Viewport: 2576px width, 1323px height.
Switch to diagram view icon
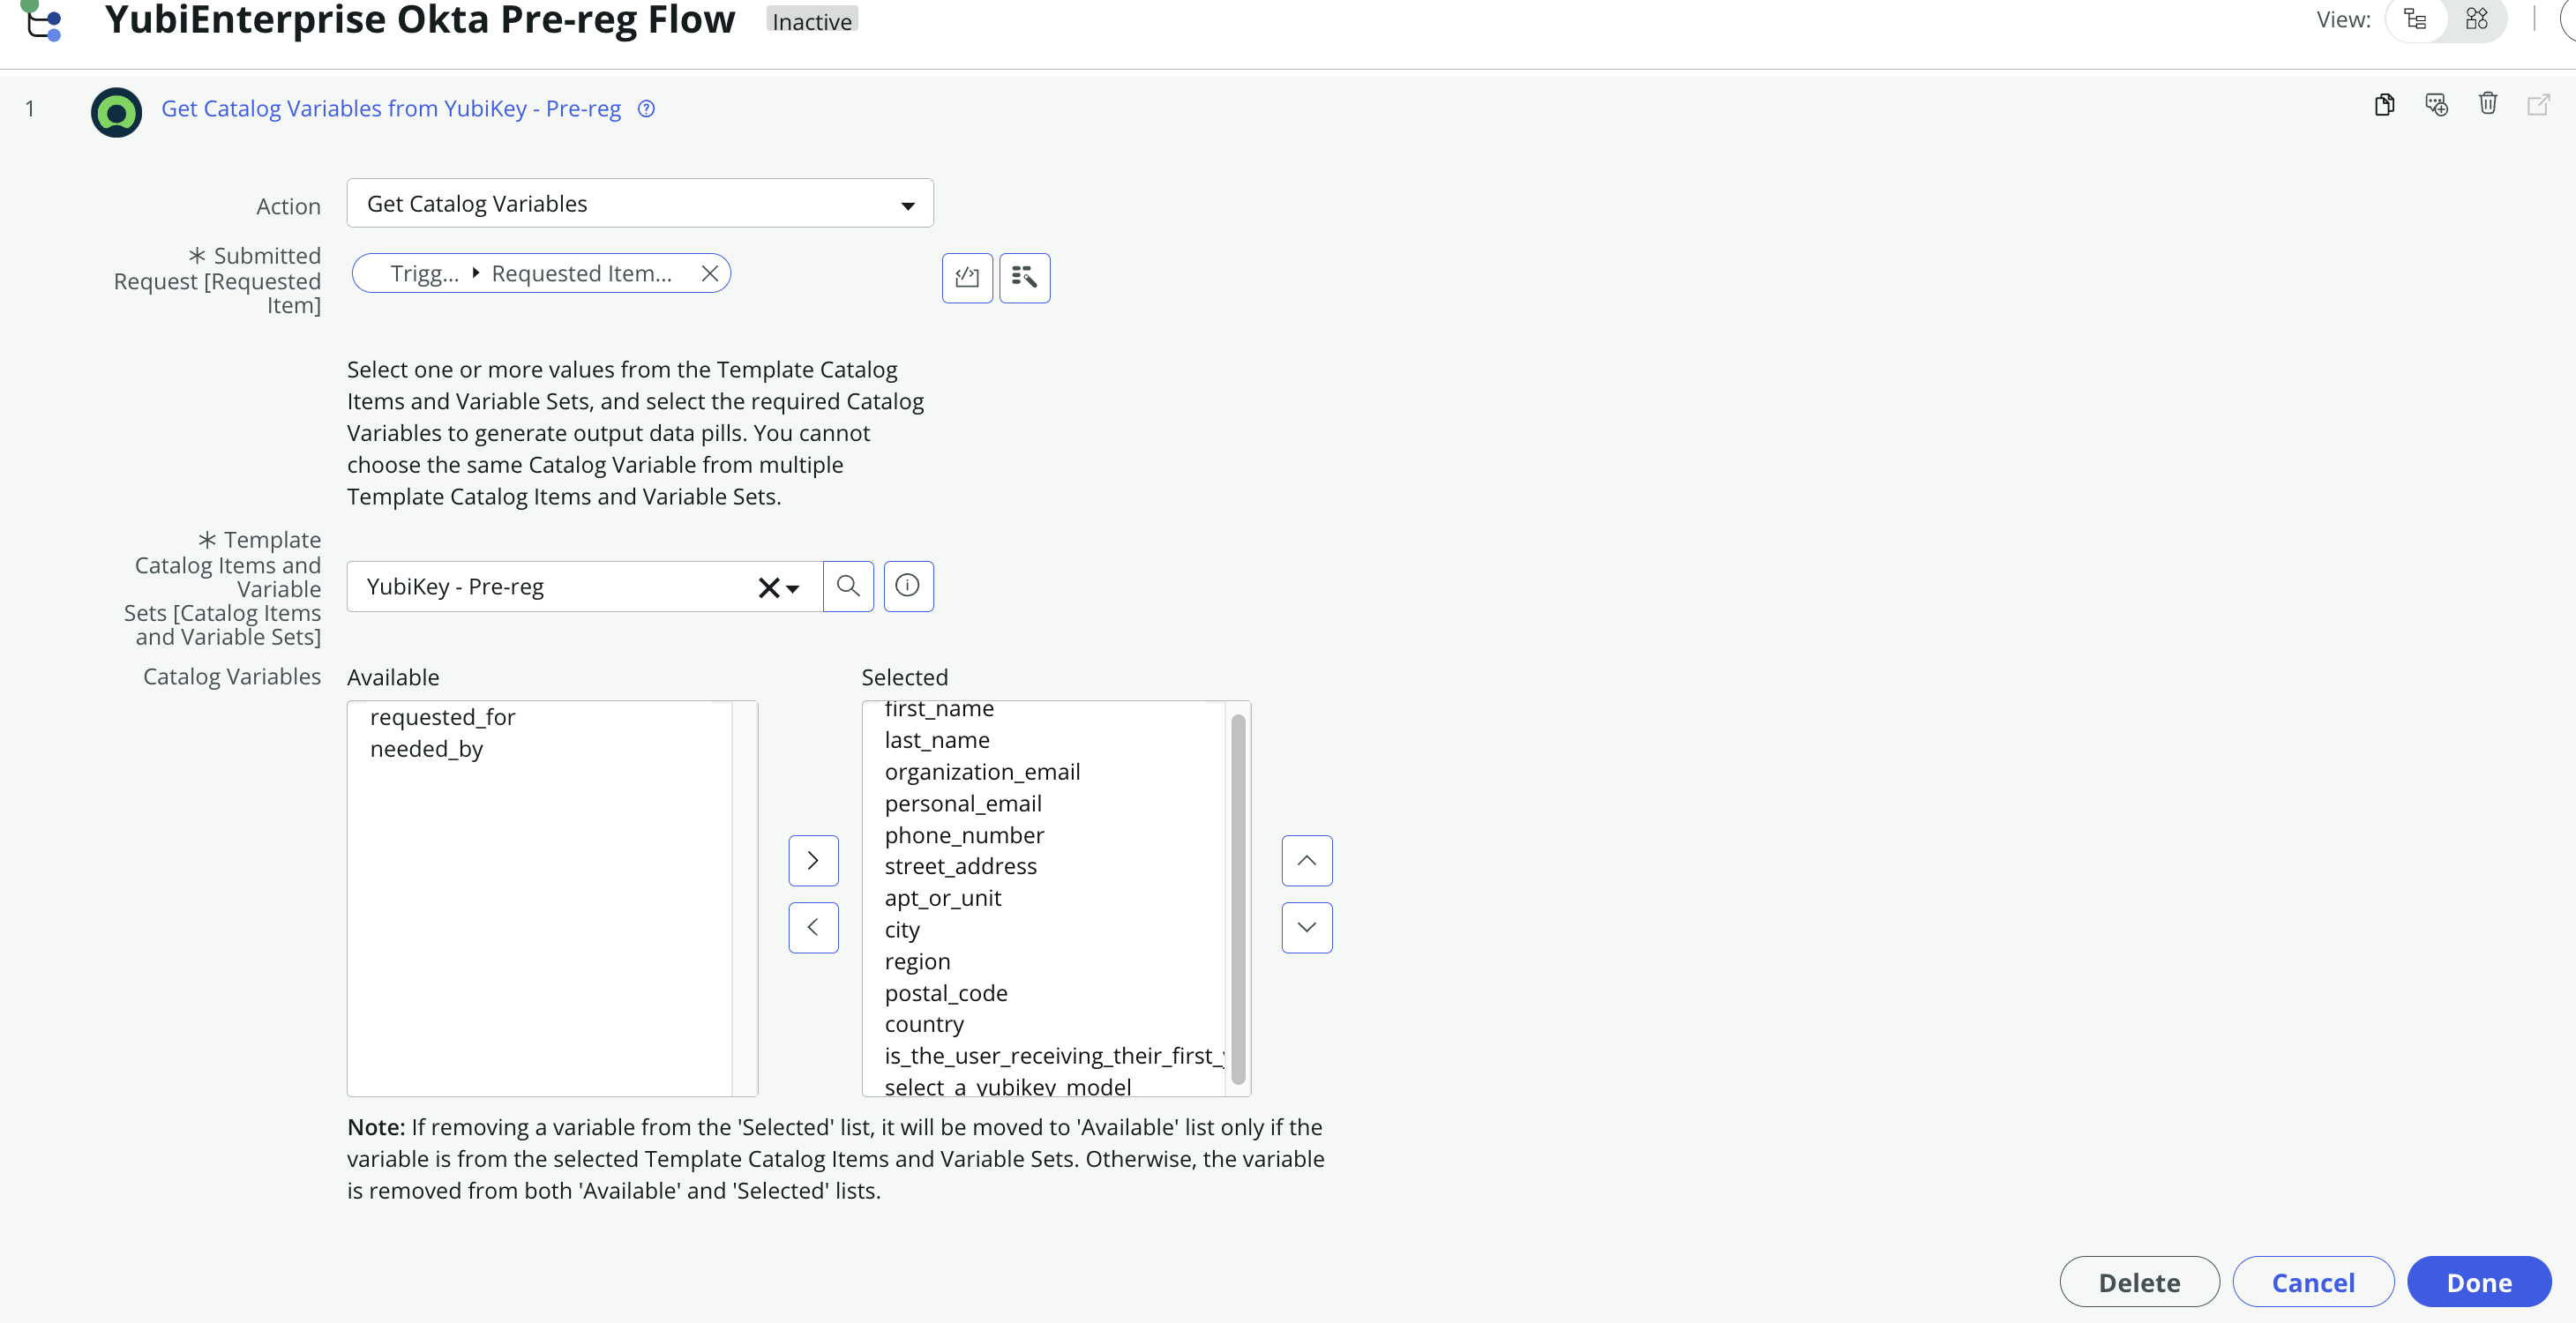click(2476, 20)
